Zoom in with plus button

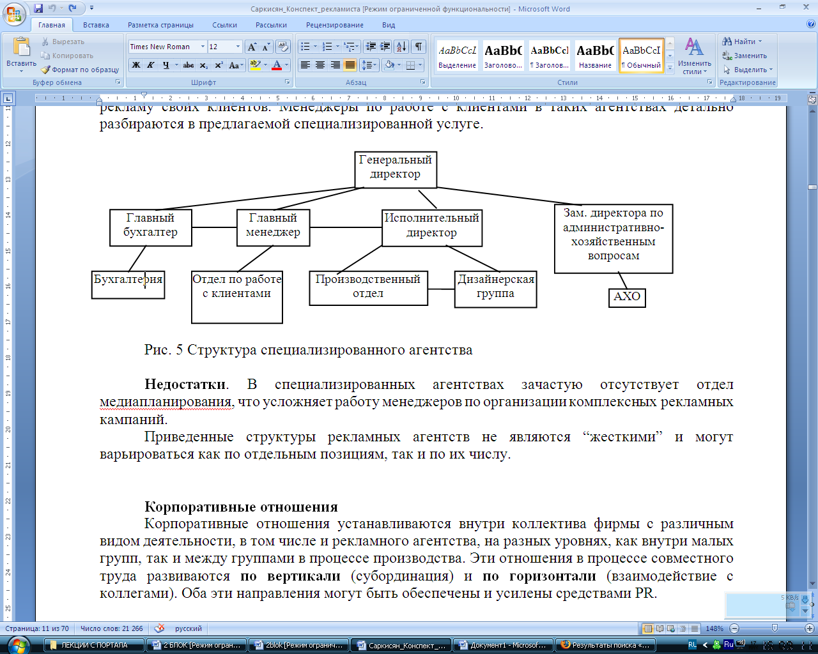pos(809,628)
